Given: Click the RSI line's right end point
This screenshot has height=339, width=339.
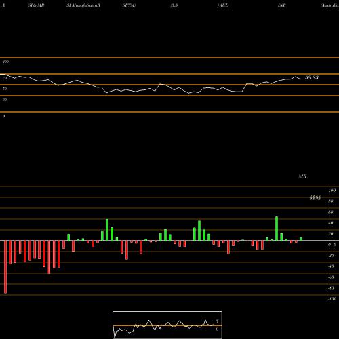Looking at the screenshot, I should pos(300,79).
